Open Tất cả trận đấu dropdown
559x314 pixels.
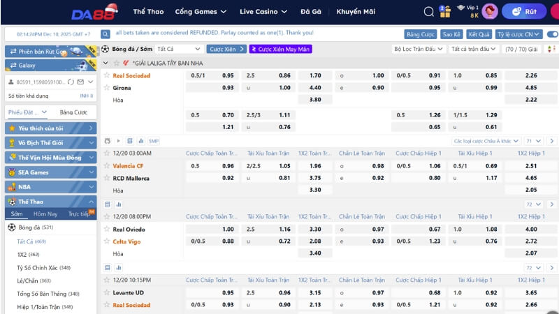[x=473, y=49]
